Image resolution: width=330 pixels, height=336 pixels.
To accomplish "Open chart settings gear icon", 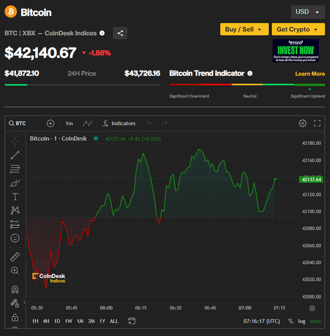I will pyautogui.click(x=302, y=123).
